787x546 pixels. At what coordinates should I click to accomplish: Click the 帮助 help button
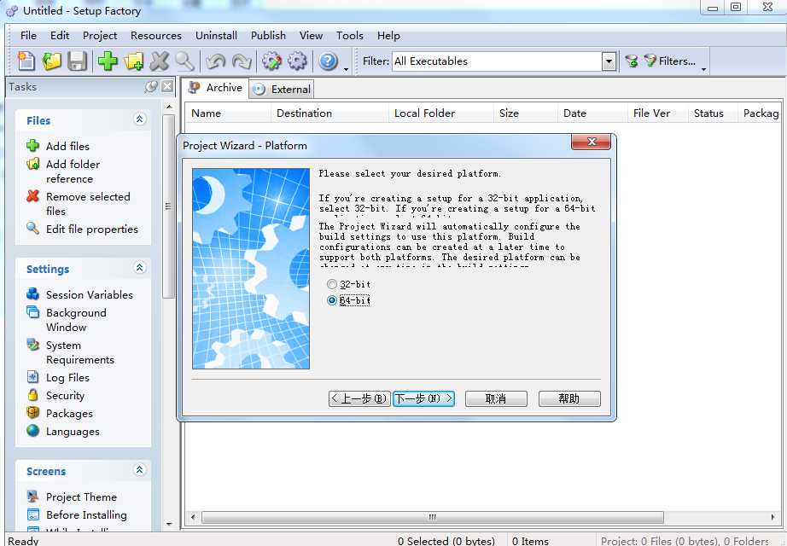click(x=569, y=399)
